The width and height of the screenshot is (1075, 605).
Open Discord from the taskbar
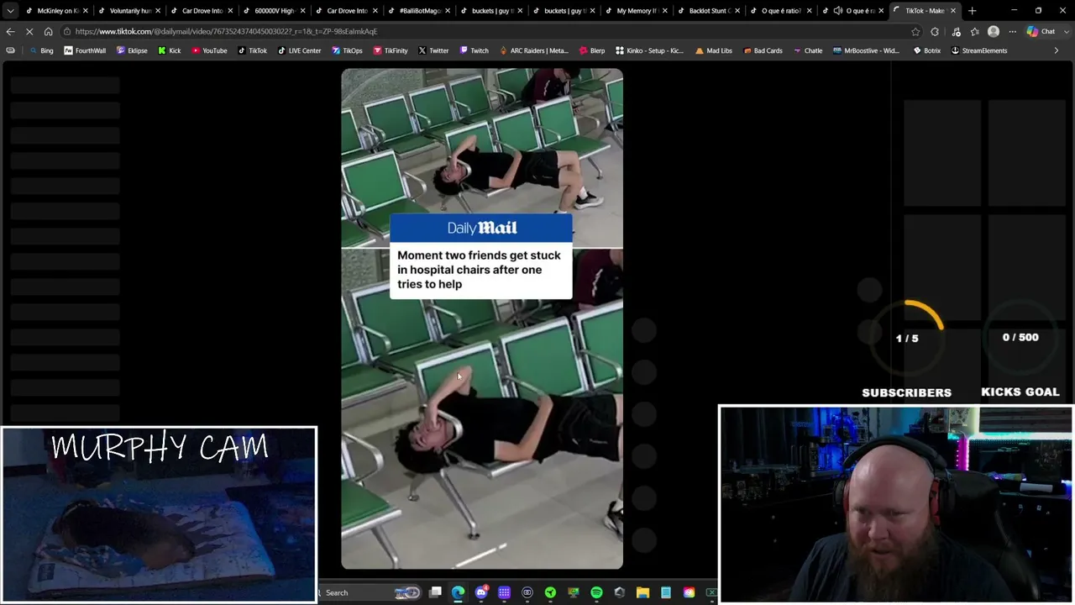pyautogui.click(x=481, y=592)
